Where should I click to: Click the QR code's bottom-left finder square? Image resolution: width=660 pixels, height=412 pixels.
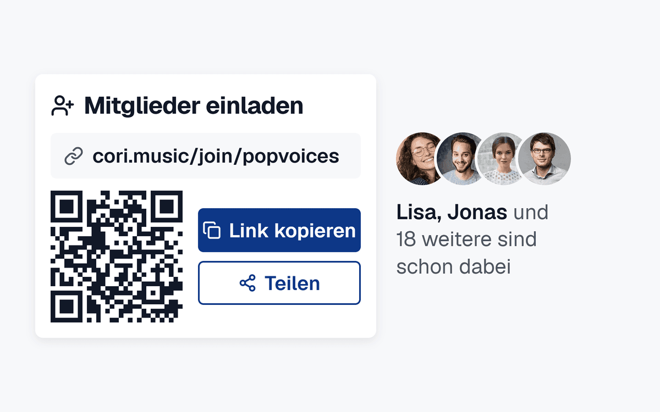click(x=67, y=307)
